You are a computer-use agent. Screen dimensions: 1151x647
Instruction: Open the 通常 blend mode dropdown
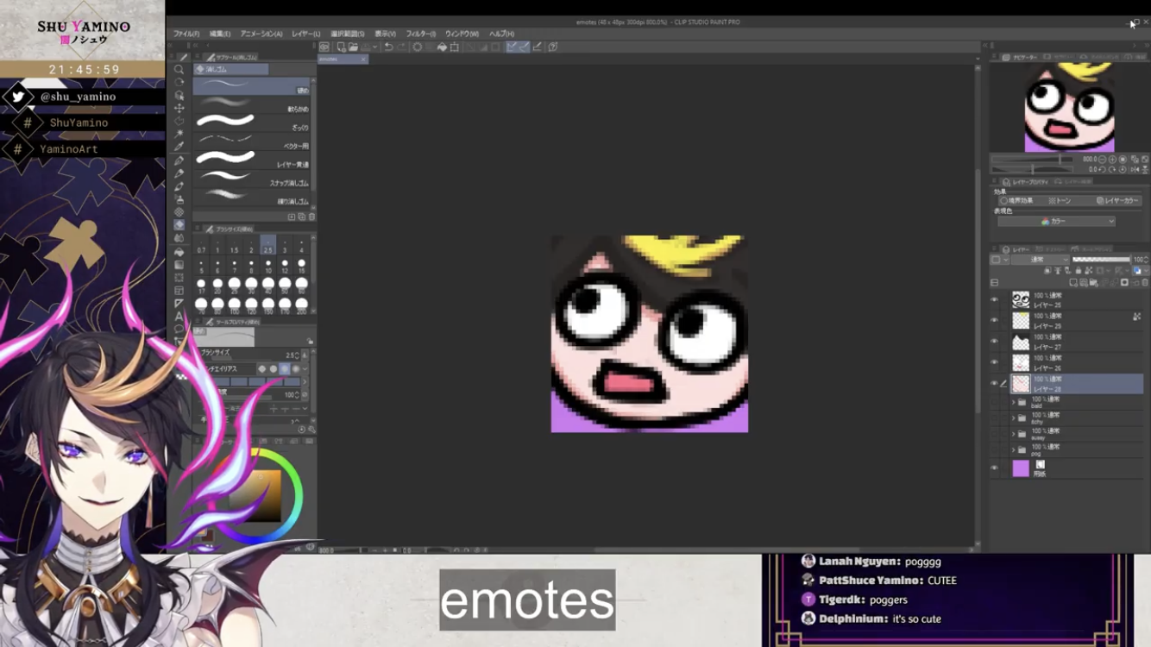click(1040, 260)
